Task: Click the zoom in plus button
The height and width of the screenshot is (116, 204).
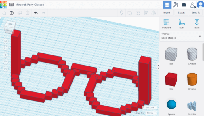Action: click(x=5, y=55)
